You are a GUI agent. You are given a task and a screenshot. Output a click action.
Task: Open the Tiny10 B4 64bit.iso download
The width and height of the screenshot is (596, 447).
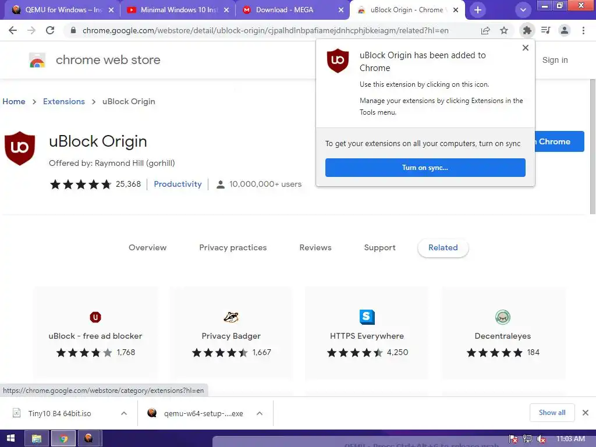coord(60,413)
